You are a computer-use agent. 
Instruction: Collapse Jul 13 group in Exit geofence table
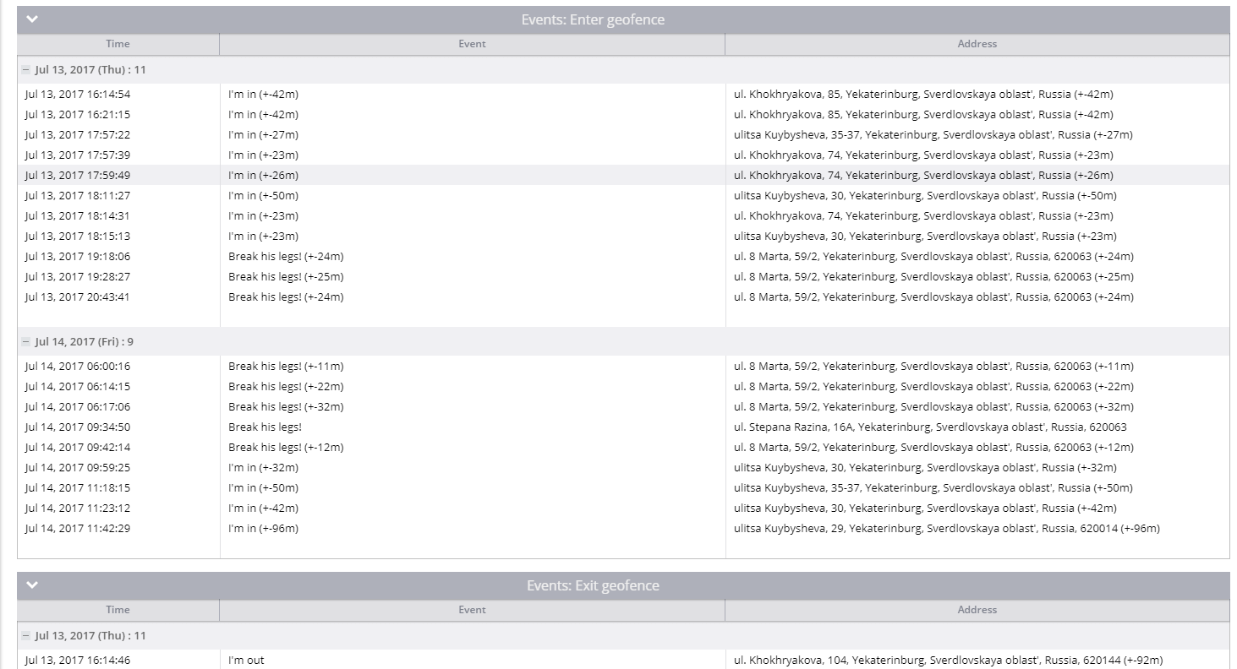pyautogui.click(x=26, y=636)
